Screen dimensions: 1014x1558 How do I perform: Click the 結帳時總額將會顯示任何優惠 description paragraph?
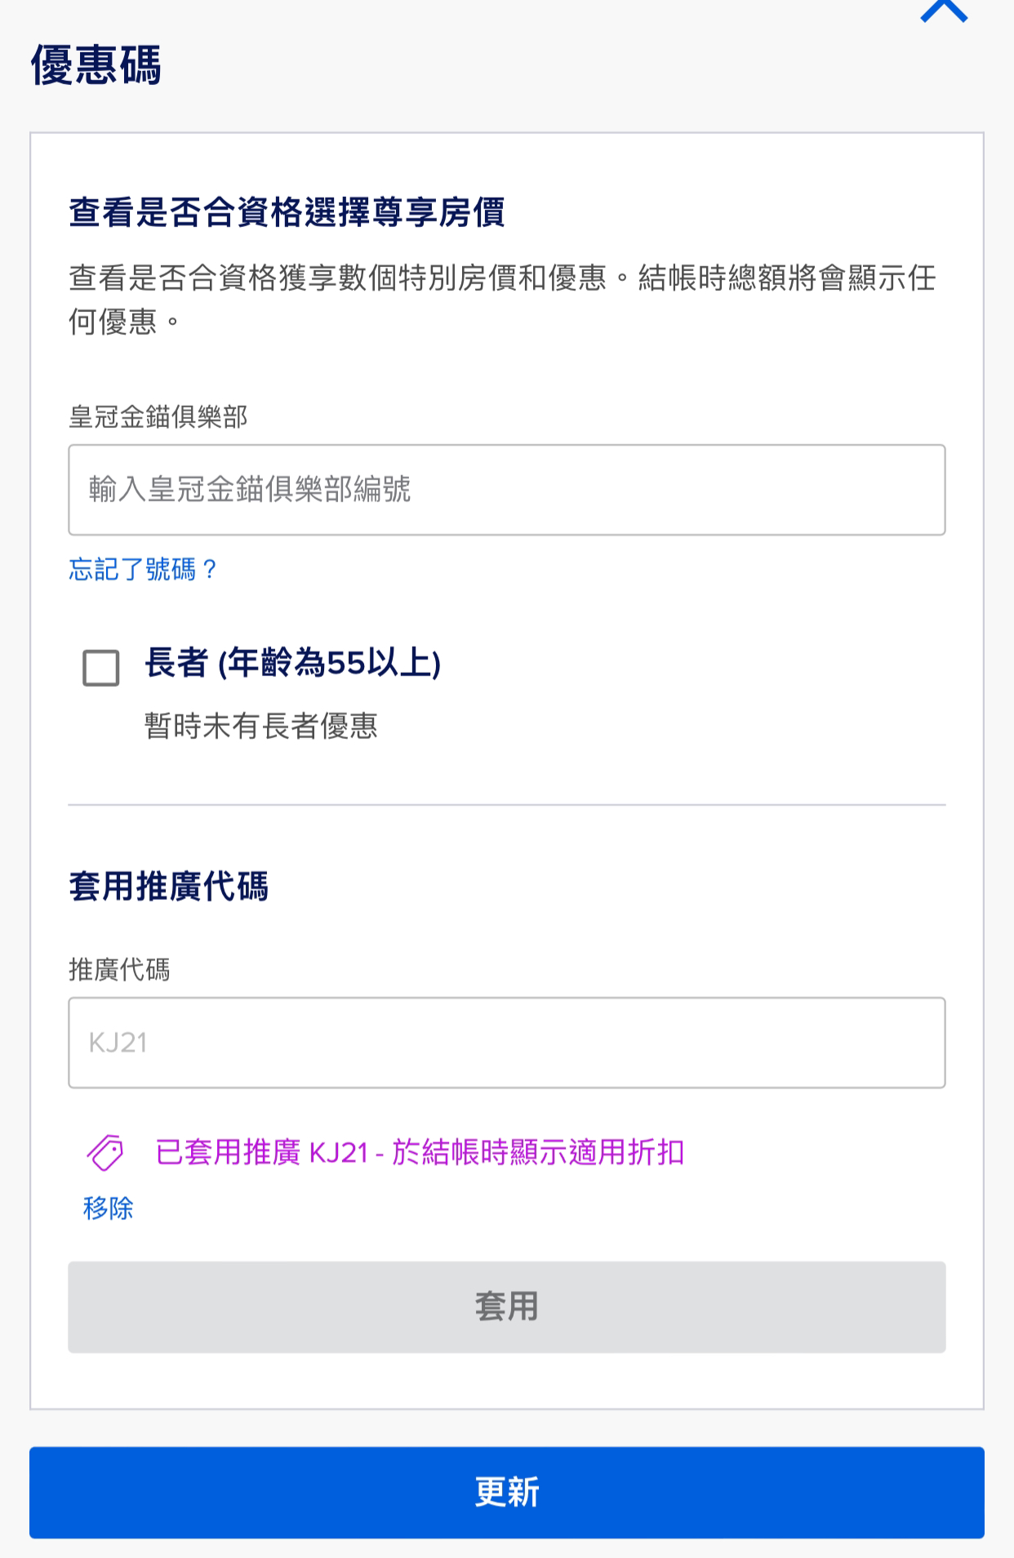pyautogui.click(x=502, y=300)
